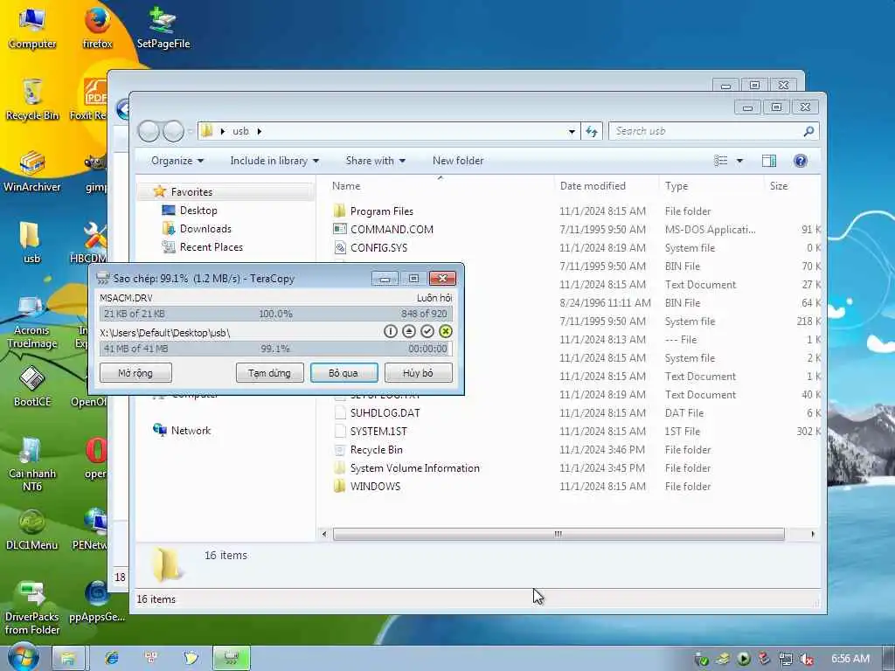Open the Organize dropdown menu
The height and width of the screenshot is (671, 895).
pyautogui.click(x=177, y=161)
